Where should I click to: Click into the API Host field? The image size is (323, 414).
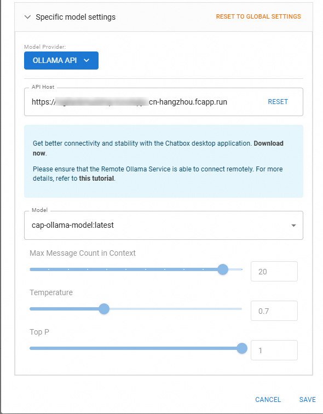[x=163, y=102]
